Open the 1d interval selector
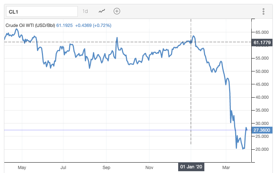 [x=85, y=11]
